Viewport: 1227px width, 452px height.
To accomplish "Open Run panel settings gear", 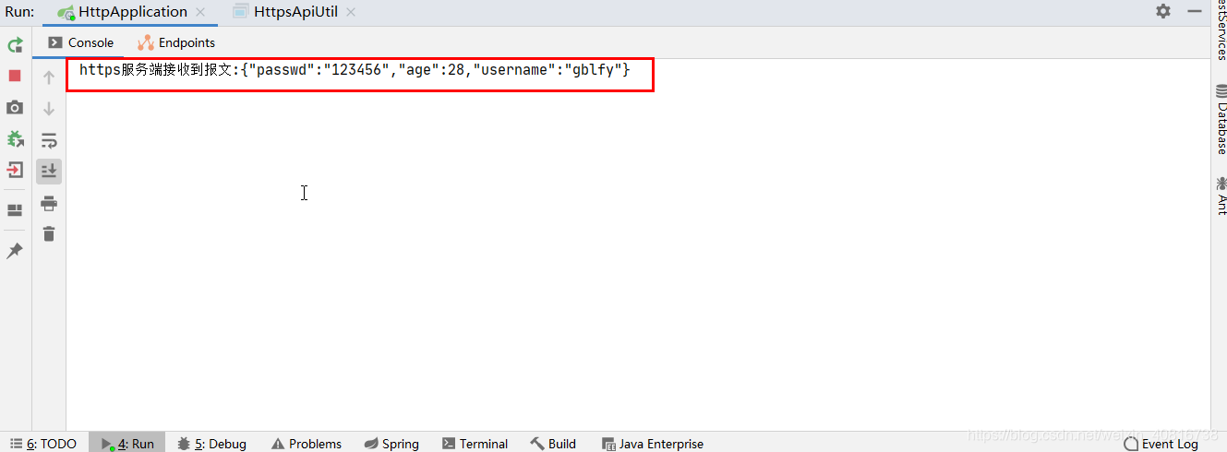I will 1163,11.
